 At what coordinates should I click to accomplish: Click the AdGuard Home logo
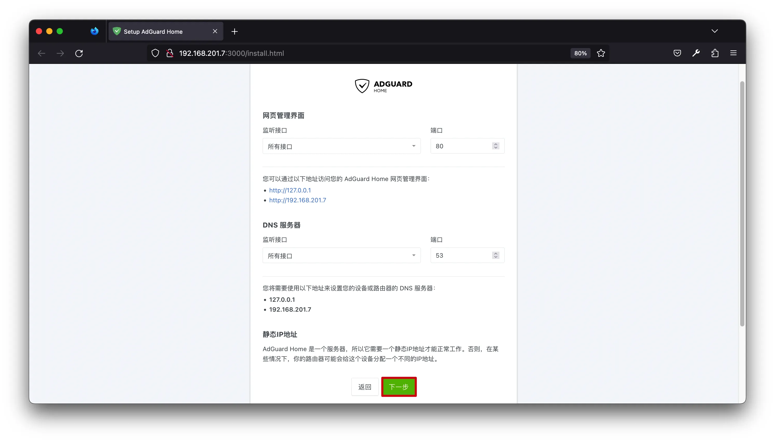click(x=383, y=86)
